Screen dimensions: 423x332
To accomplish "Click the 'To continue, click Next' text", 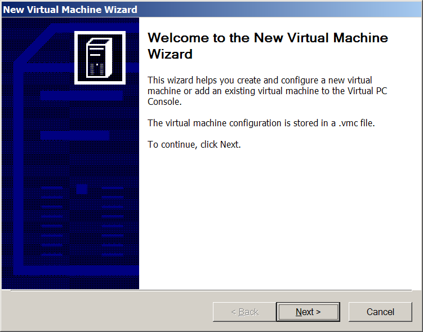I will pos(194,144).
